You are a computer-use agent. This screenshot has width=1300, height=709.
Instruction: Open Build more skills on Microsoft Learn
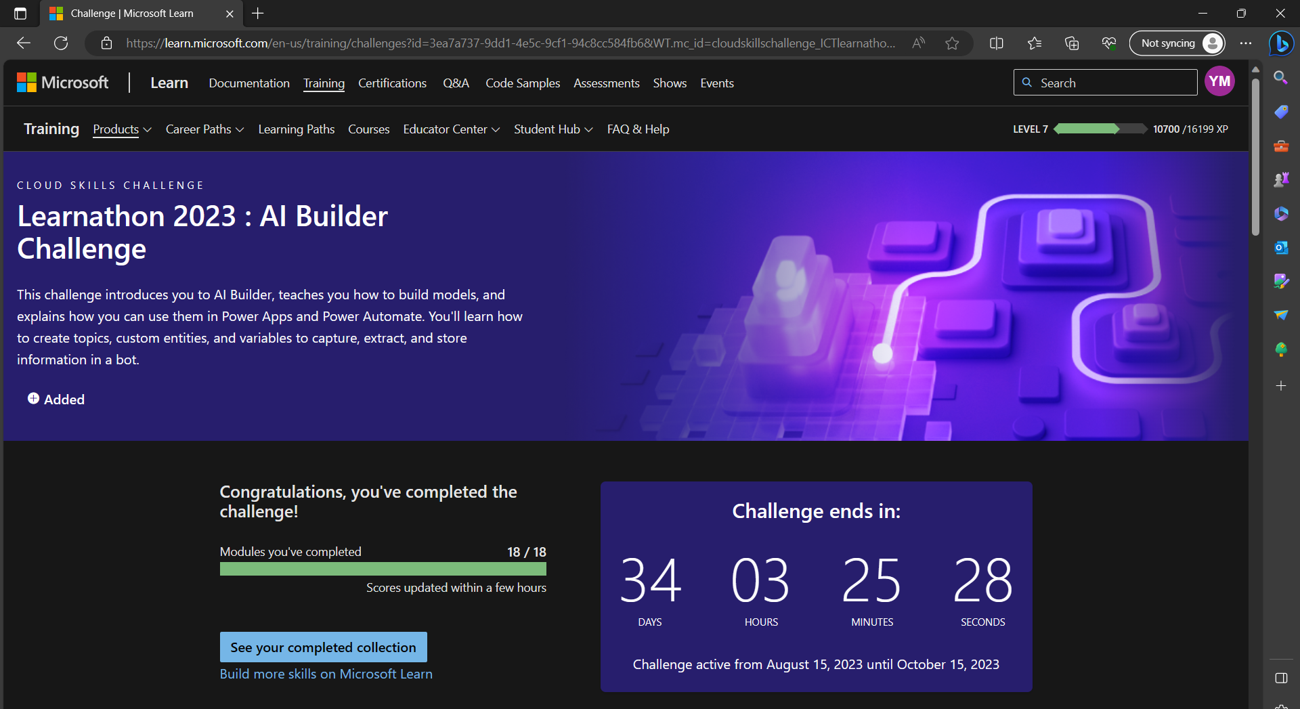coord(326,673)
